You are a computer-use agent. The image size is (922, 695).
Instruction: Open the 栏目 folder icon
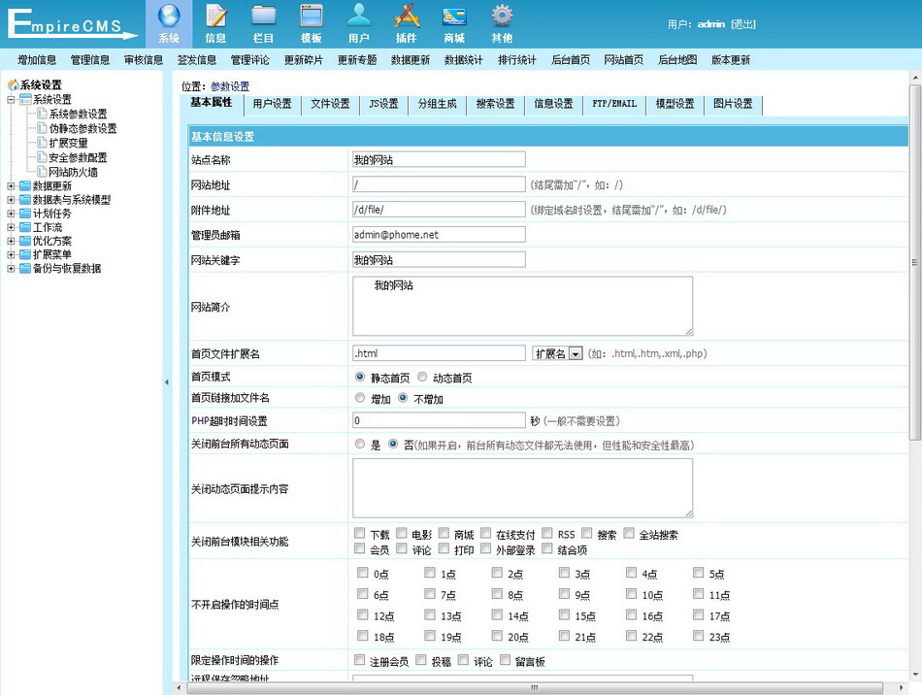click(x=263, y=16)
